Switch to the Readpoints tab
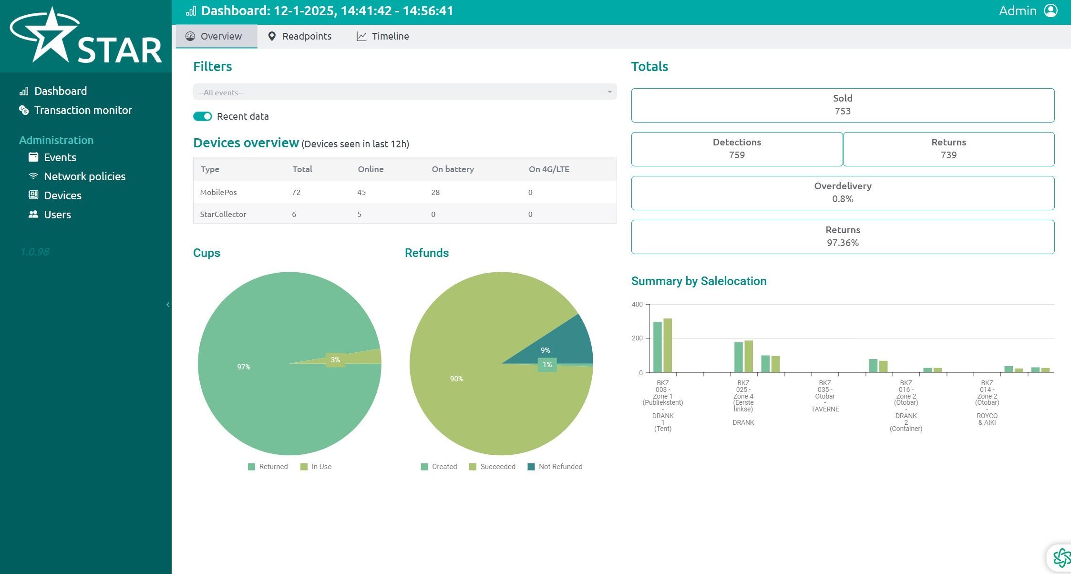The width and height of the screenshot is (1071, 574). (x=299, y=36)
